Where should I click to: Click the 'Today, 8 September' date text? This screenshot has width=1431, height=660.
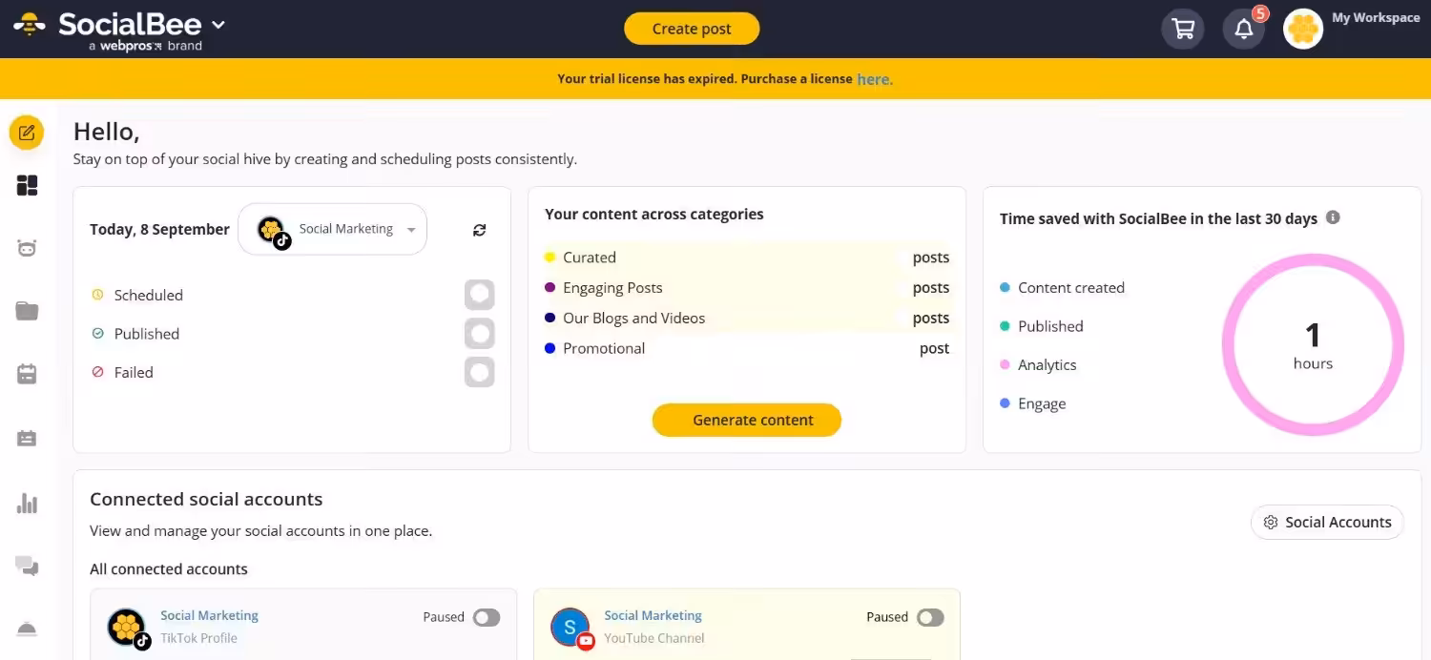(159, 229)
